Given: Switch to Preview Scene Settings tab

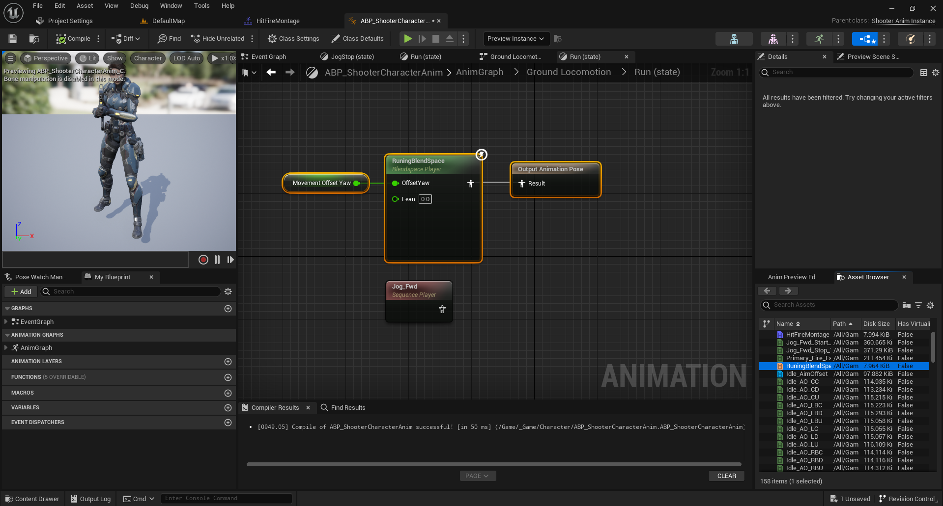Looking at the screenshot, I should point(869,57).
